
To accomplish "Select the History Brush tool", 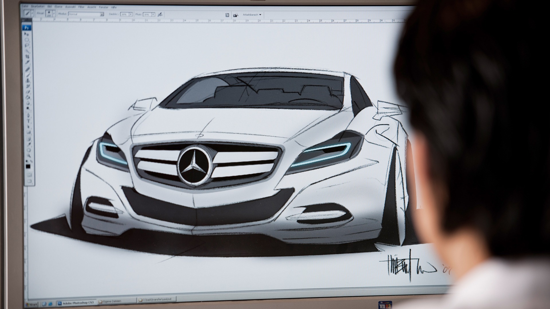I will [28, 86].
